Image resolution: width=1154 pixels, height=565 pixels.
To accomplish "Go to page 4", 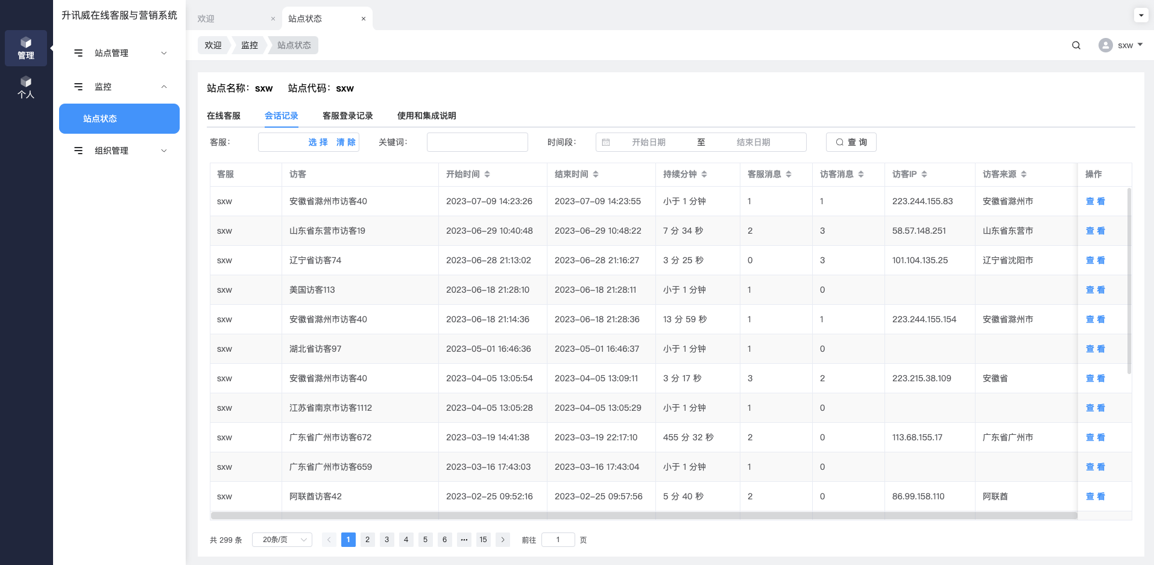I will pyautogui.click(x=406, y=540).
